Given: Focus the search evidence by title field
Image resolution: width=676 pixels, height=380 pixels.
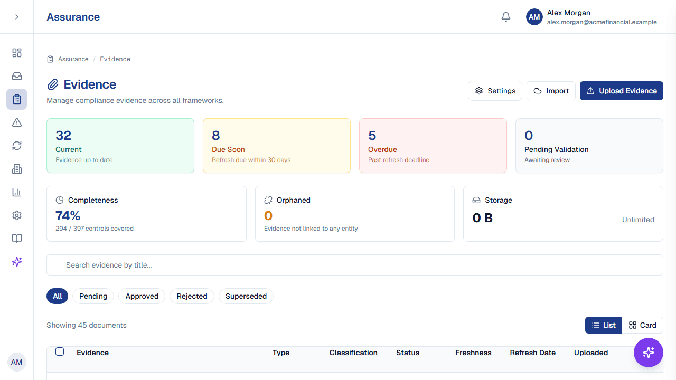Looking at the screenshot, I should [355, 265].
